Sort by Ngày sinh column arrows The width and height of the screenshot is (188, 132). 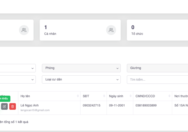tap(130, 96)
